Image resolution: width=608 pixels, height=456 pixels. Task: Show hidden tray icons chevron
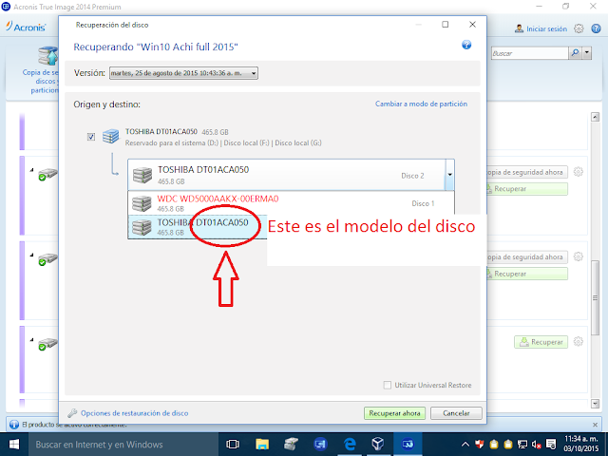point(465,445)
